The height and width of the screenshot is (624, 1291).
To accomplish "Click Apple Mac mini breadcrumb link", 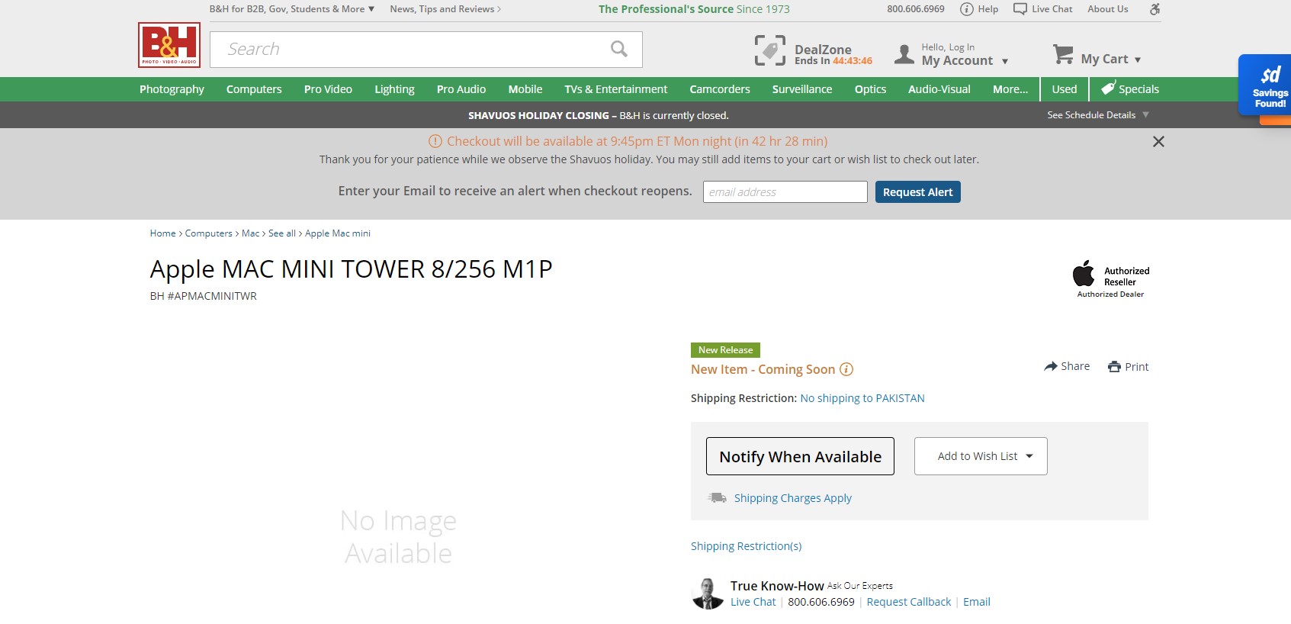I will coord(338,233).
